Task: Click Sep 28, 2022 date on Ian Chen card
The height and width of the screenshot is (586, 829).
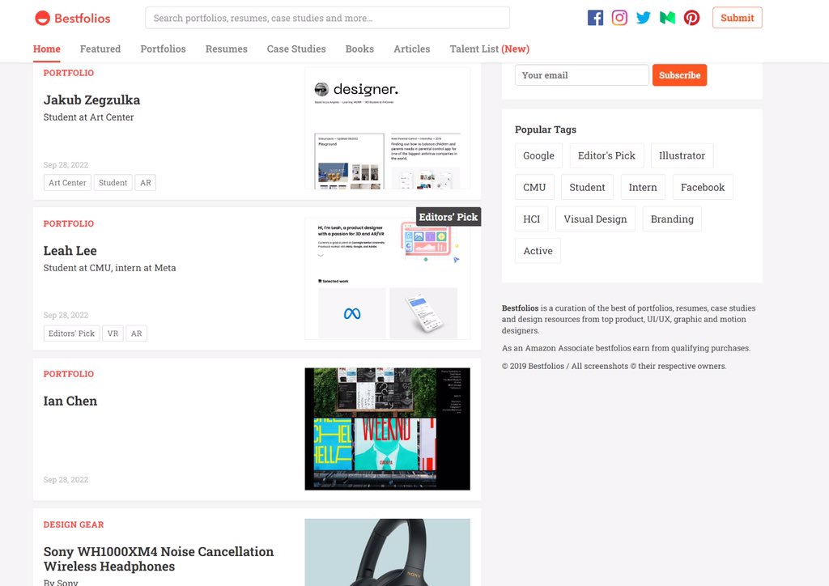Action: [x=66, y=480]
